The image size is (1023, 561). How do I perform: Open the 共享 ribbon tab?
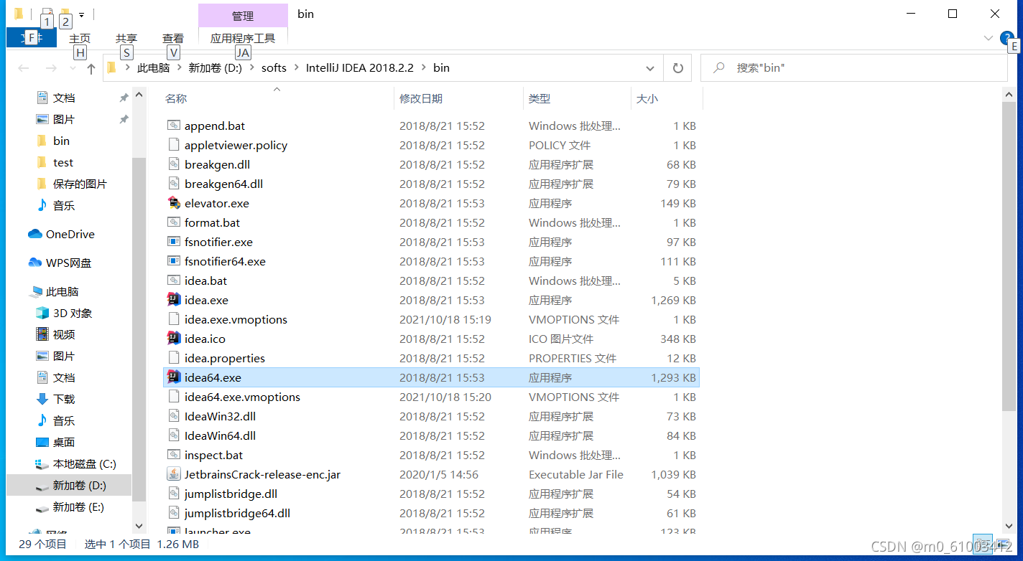click(126, 38)
